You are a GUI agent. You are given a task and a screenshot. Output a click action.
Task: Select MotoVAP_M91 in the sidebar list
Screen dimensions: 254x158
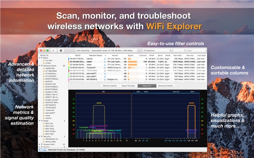(x=52, y=102)
